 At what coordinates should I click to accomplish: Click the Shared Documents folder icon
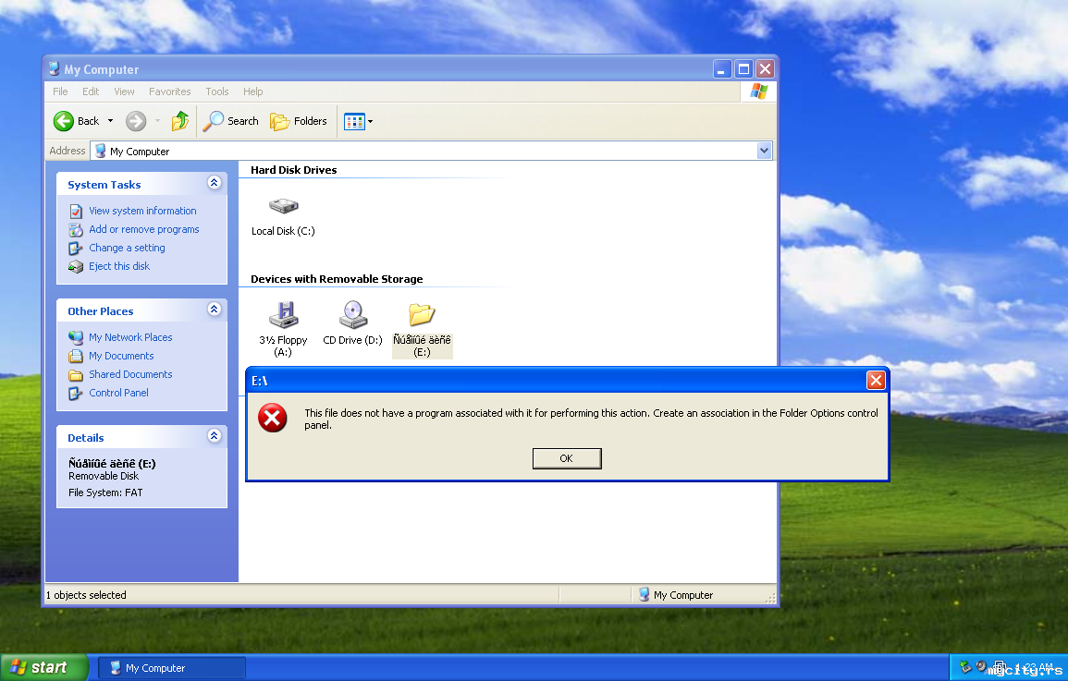tap(76, 375)
